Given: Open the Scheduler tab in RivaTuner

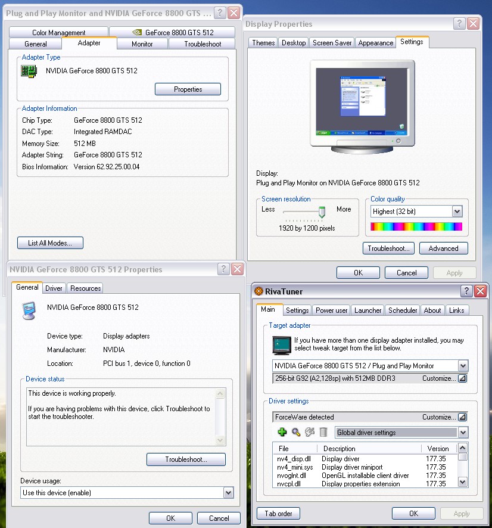Looking at the screenshot, I should point(403,310).
